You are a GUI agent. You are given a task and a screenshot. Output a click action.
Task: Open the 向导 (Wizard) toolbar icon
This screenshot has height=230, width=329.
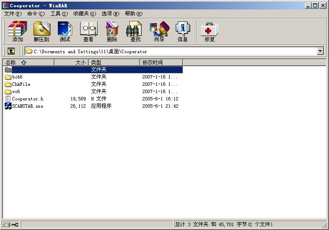tap(159, 29)
